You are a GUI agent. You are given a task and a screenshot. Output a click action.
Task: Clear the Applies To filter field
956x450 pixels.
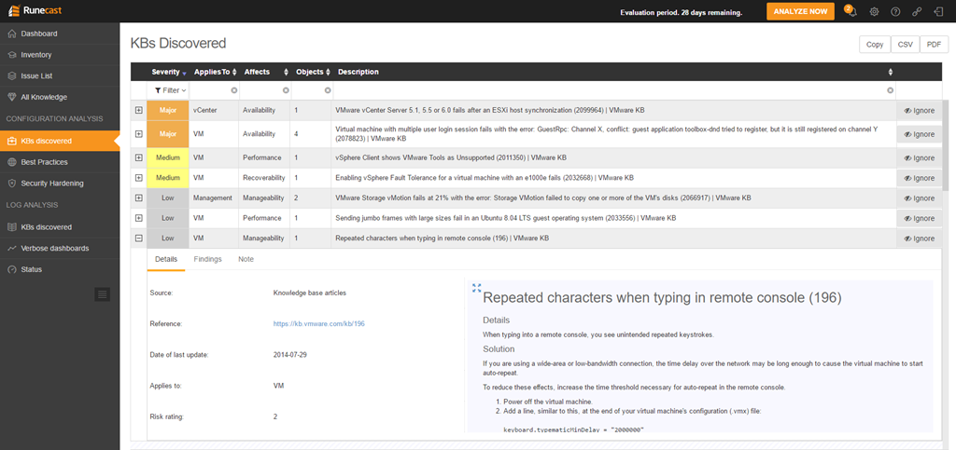233,90
